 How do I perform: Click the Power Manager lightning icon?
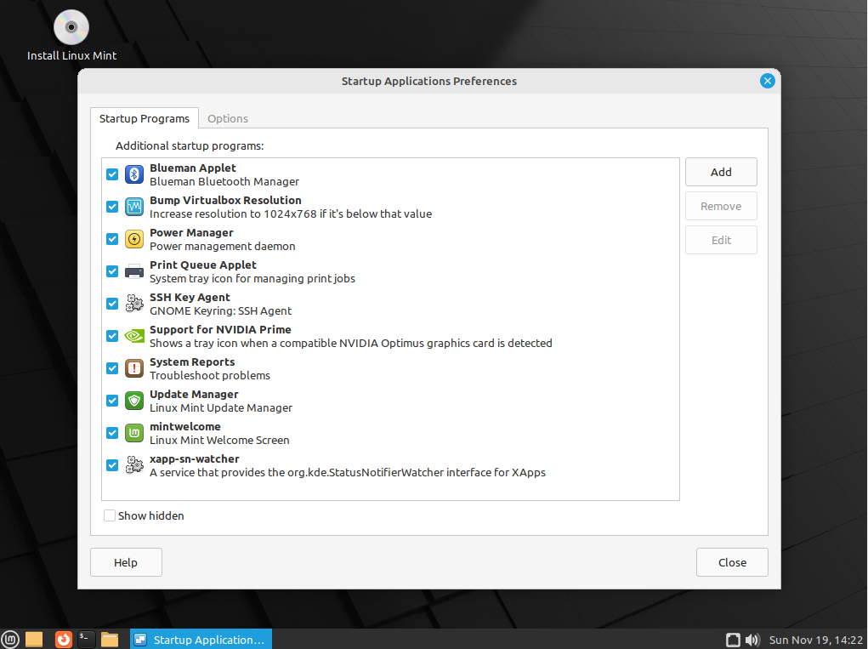134,239
